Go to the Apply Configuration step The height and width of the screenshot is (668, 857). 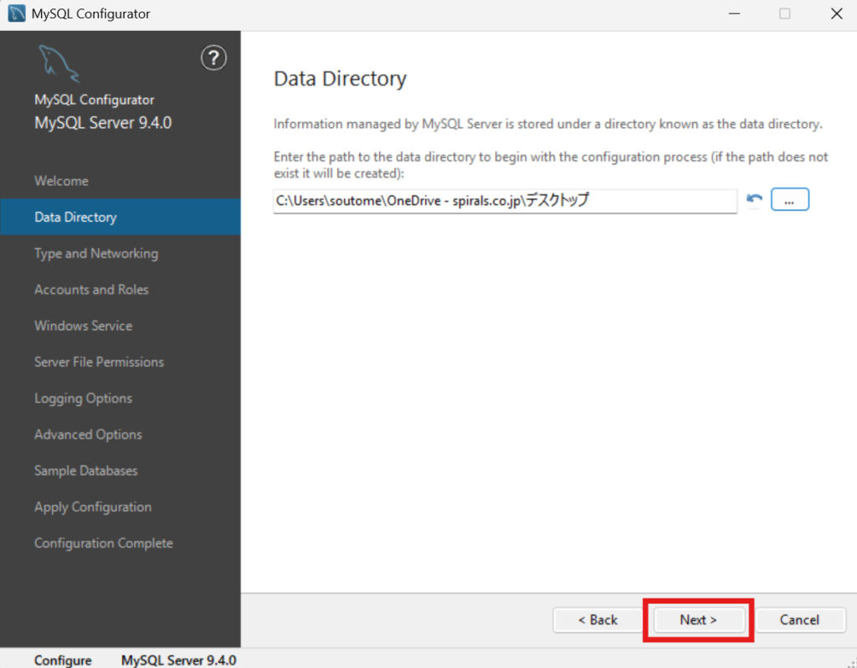coord(92,507)
